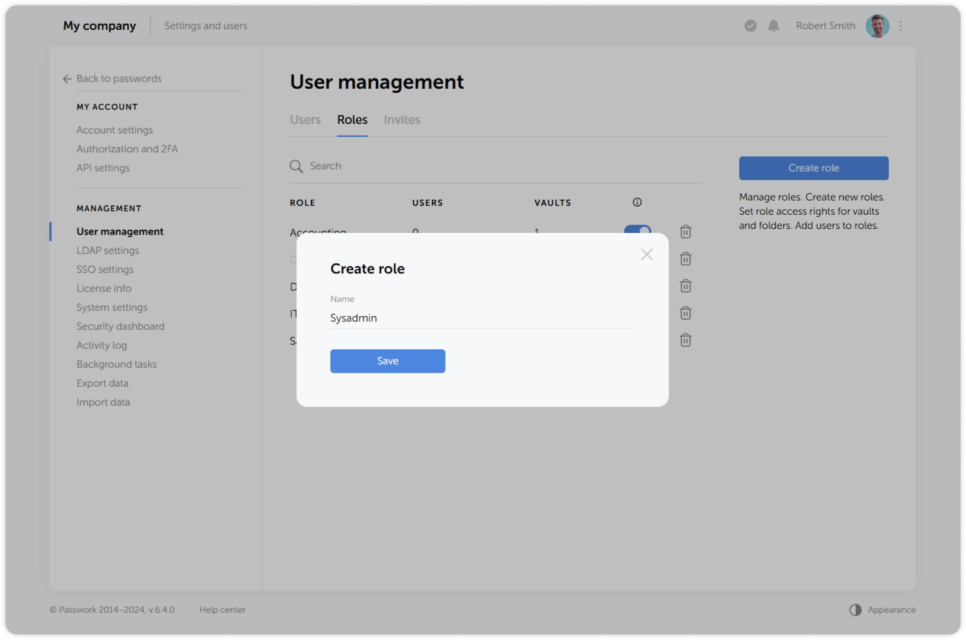Open Robert Smith's profile avatar

(877, 26)
